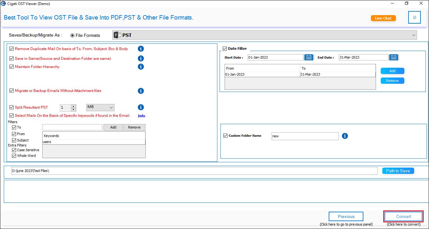
Task: Toggle Remove Duplicate Mail checkbox
Action: (12, 49)
